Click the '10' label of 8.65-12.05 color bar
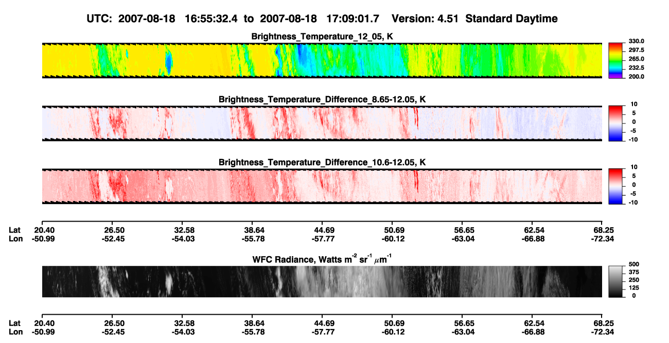This screenshot has width=669, height=343. pos(633,104)
